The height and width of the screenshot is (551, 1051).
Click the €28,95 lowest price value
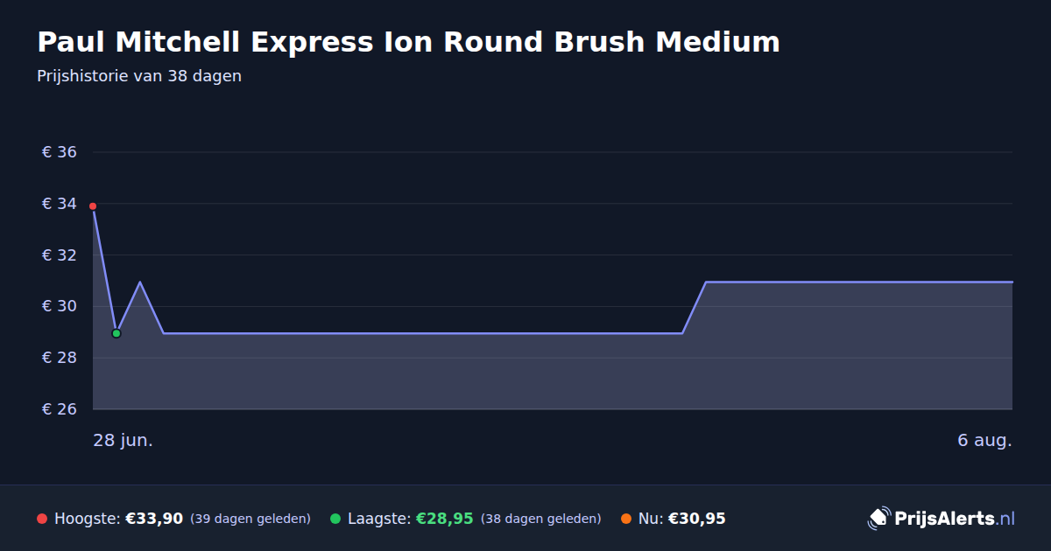445,519
